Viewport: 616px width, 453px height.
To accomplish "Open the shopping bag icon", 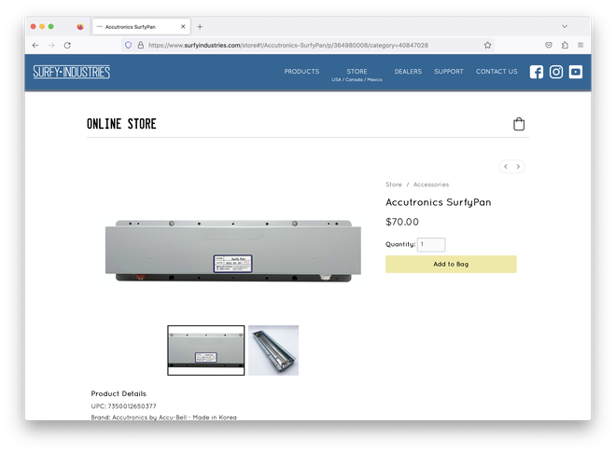I will click(519, 124).
